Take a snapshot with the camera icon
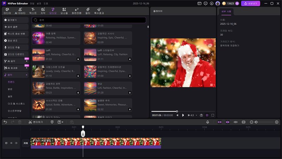Viewport: 282px width, 159px height. [x=201, y=115]
